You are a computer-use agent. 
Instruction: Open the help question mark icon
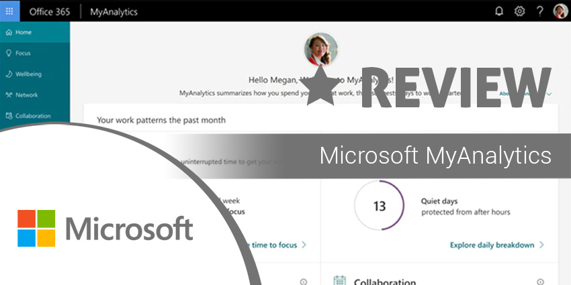point(540,11)
